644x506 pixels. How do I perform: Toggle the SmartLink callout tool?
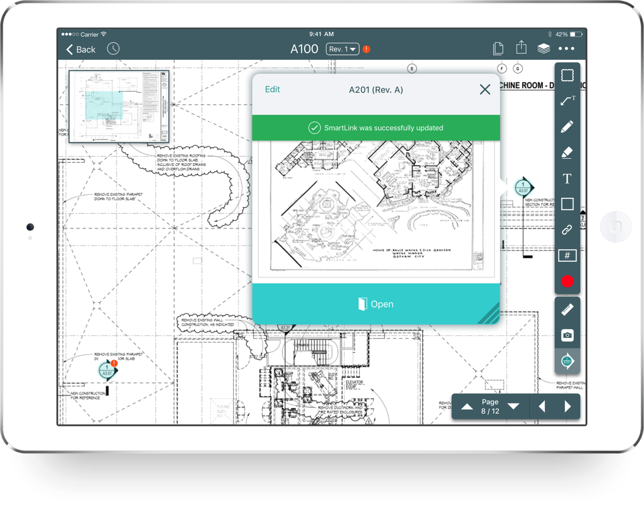[x=567, y=361]
